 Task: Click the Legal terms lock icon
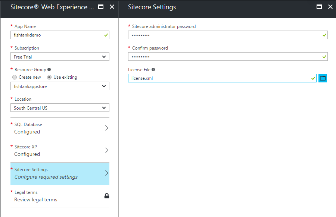point(107,196)
